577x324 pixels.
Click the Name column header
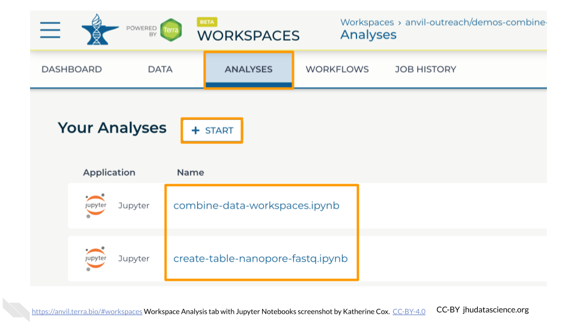191,172
